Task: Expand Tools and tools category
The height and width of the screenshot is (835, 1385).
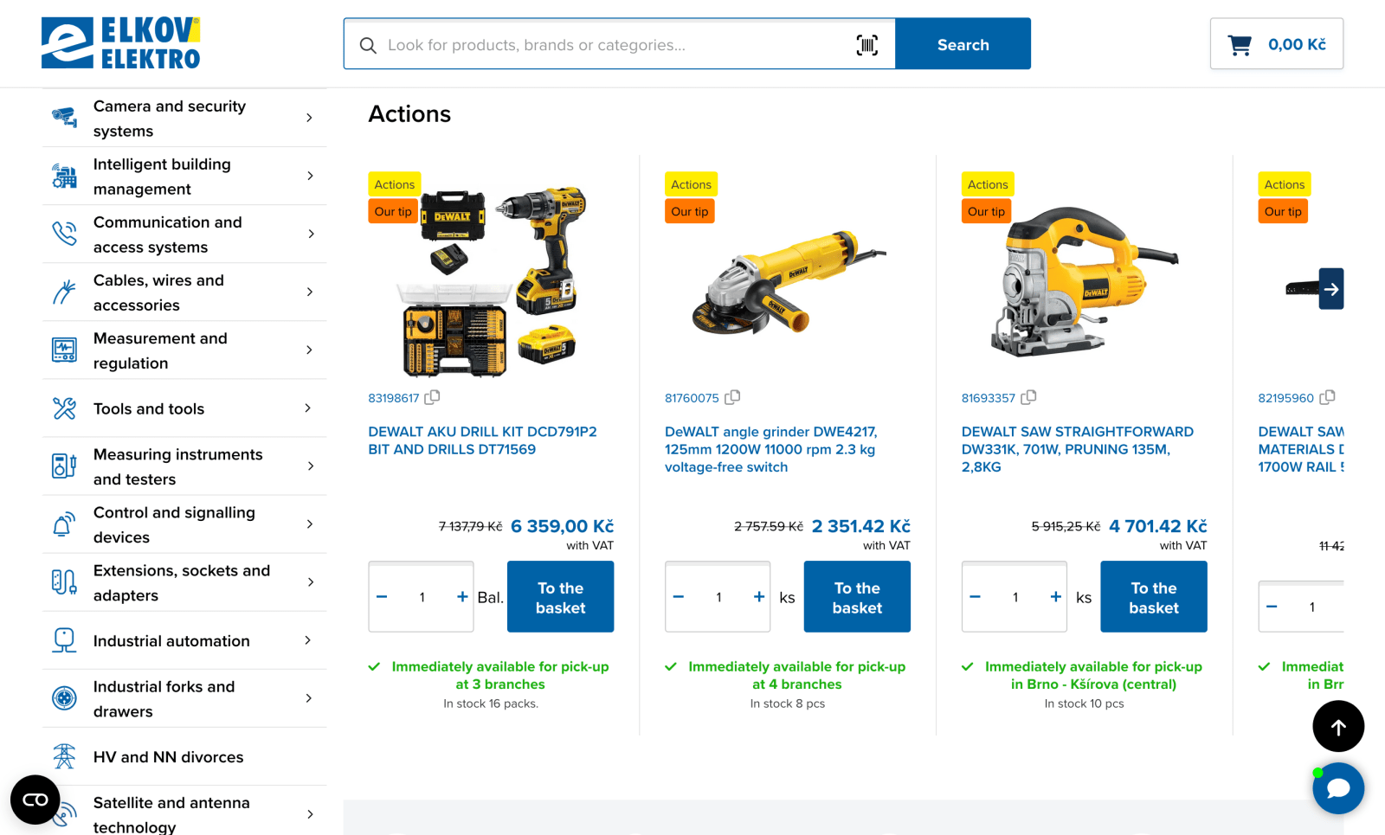Action: point(309,408)
